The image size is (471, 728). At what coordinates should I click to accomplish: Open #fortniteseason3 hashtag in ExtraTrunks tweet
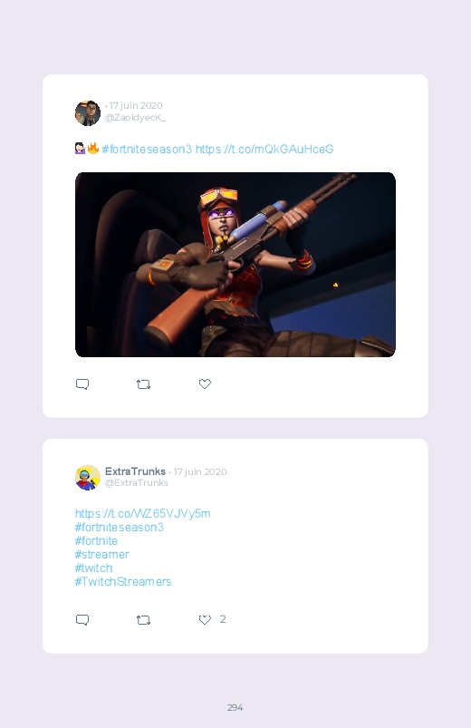coord(120,528)
